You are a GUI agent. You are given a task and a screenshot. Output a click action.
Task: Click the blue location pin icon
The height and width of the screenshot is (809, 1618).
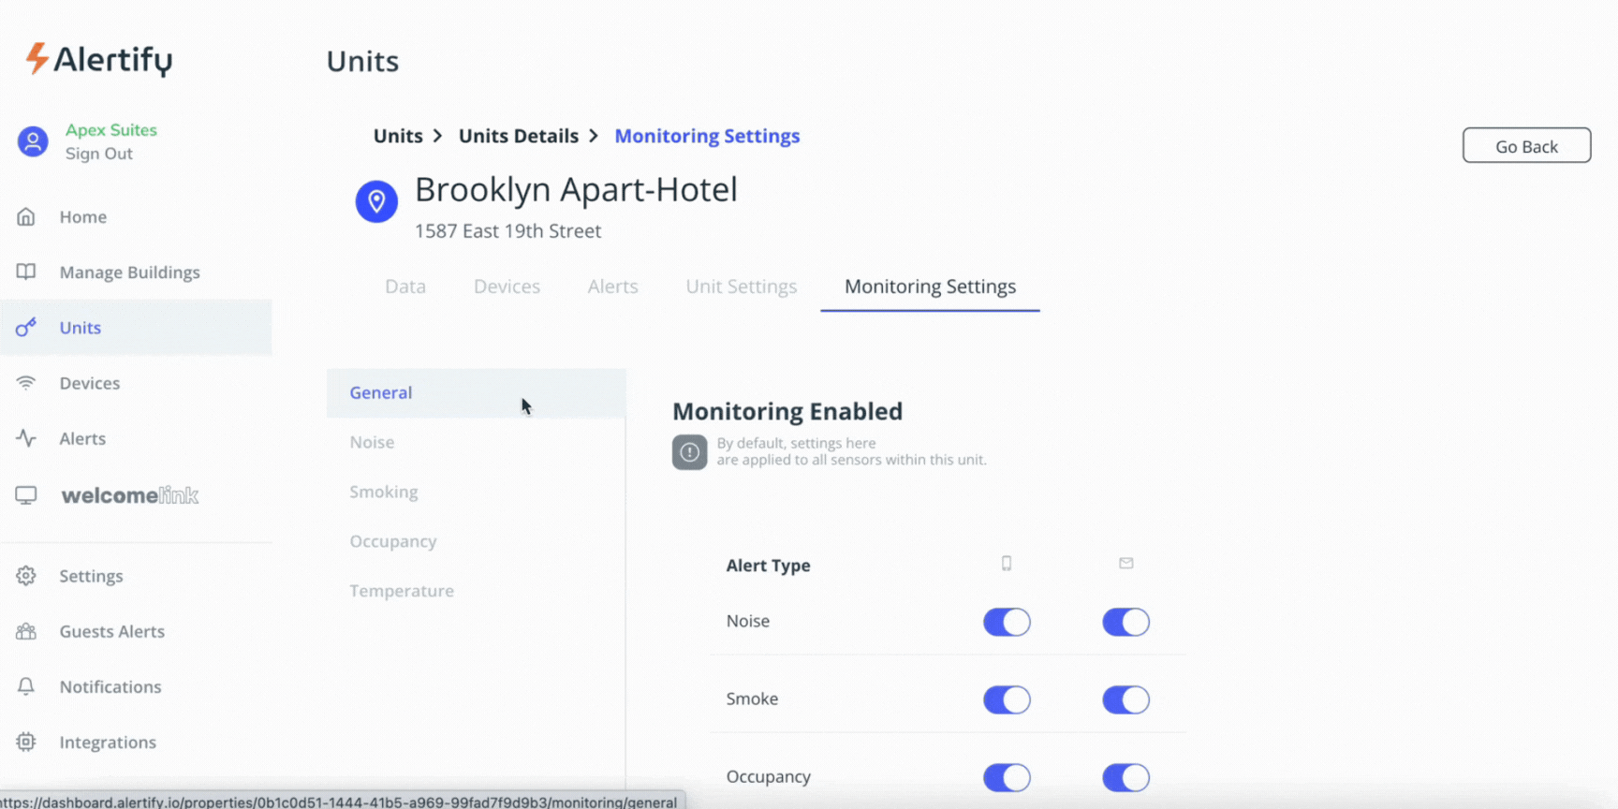(376, 201)
